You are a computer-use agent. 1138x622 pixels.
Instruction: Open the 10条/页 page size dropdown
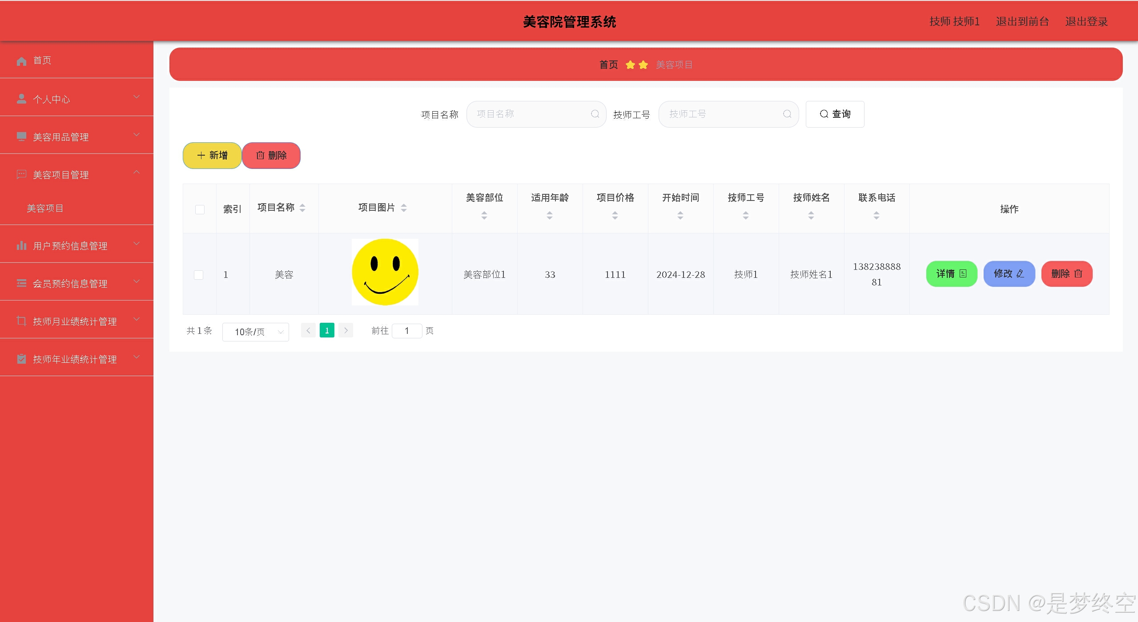point(255,332)
